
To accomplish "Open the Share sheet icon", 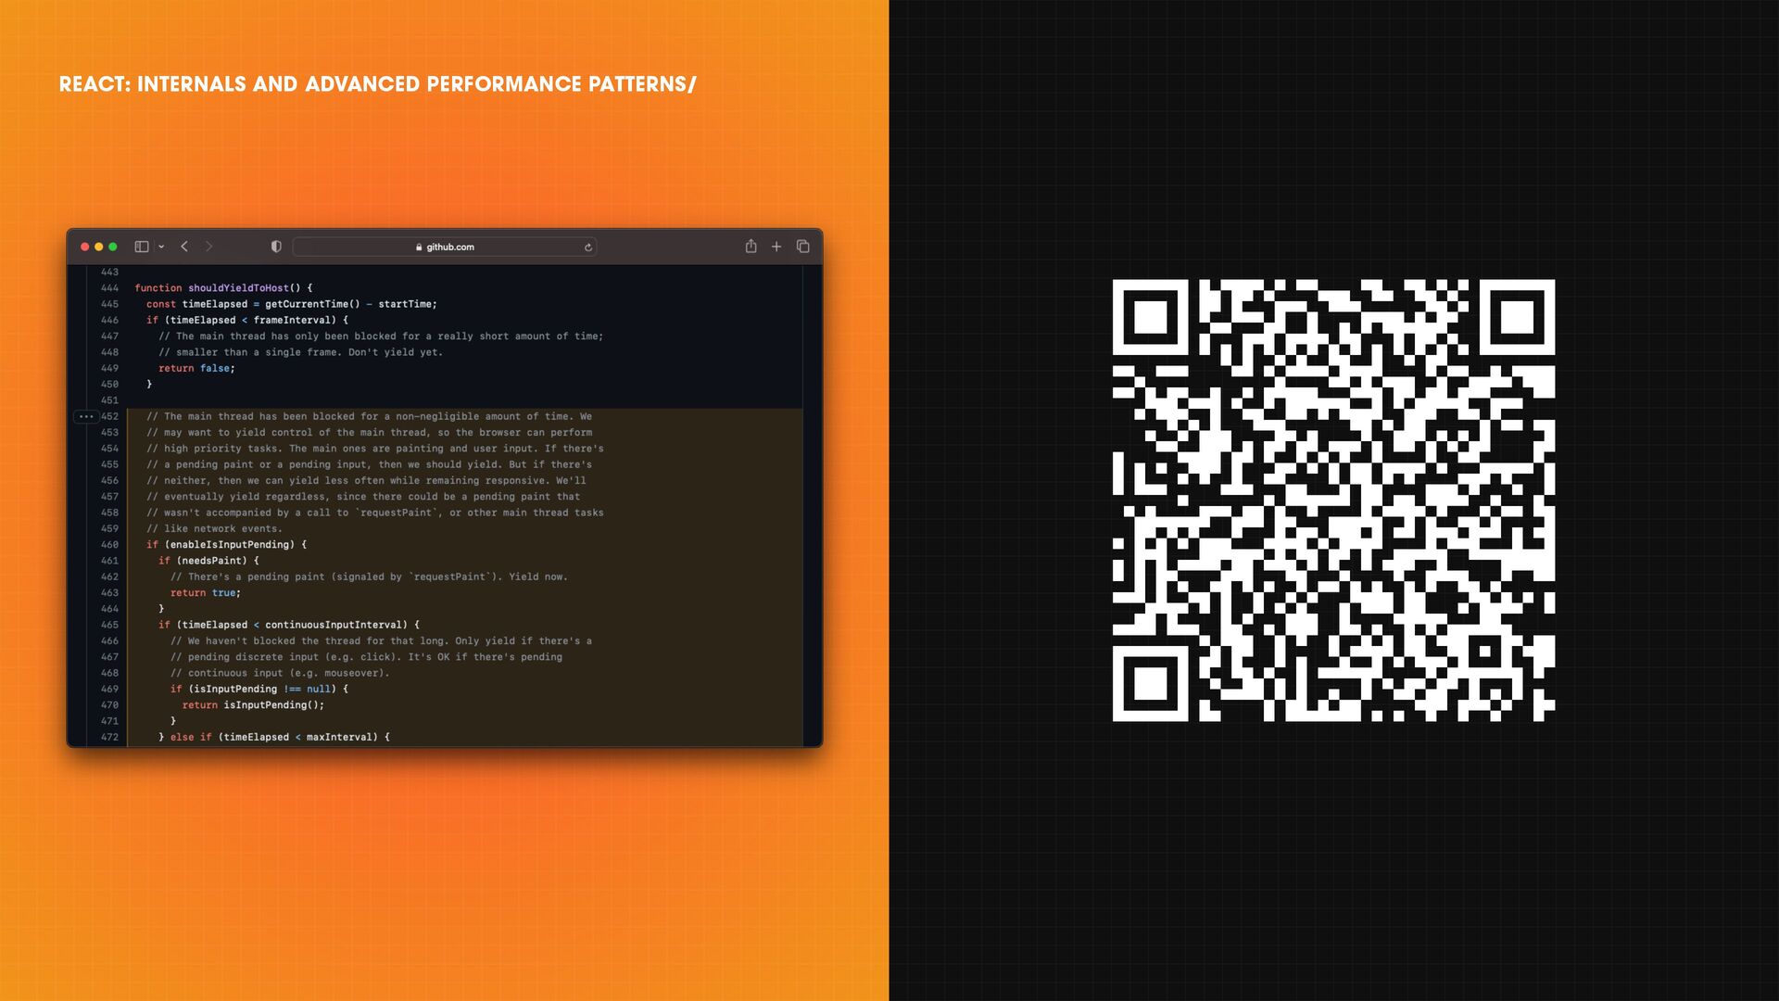I will [x=751, y=247].
